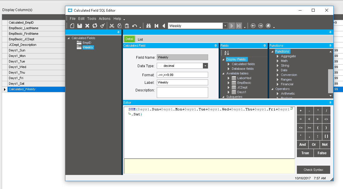This screenshot has height=189, width=343.
Task: Go to the next record
Action: click(231, 26)
